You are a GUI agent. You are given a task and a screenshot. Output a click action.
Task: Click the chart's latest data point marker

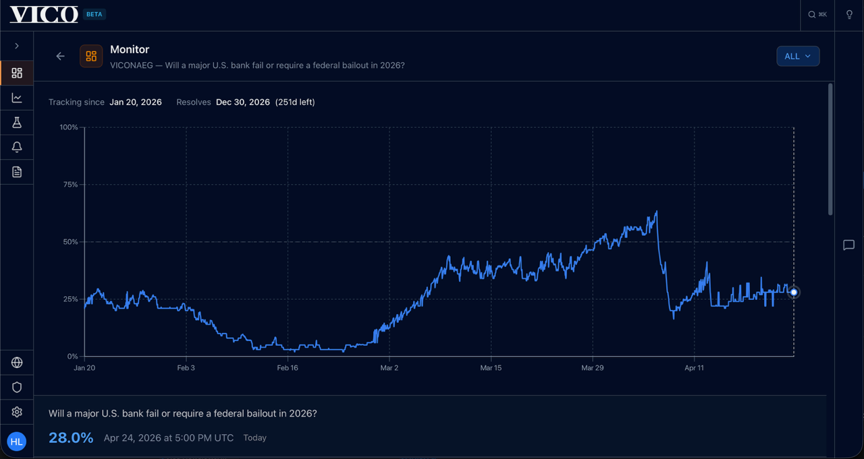[794, 293]
